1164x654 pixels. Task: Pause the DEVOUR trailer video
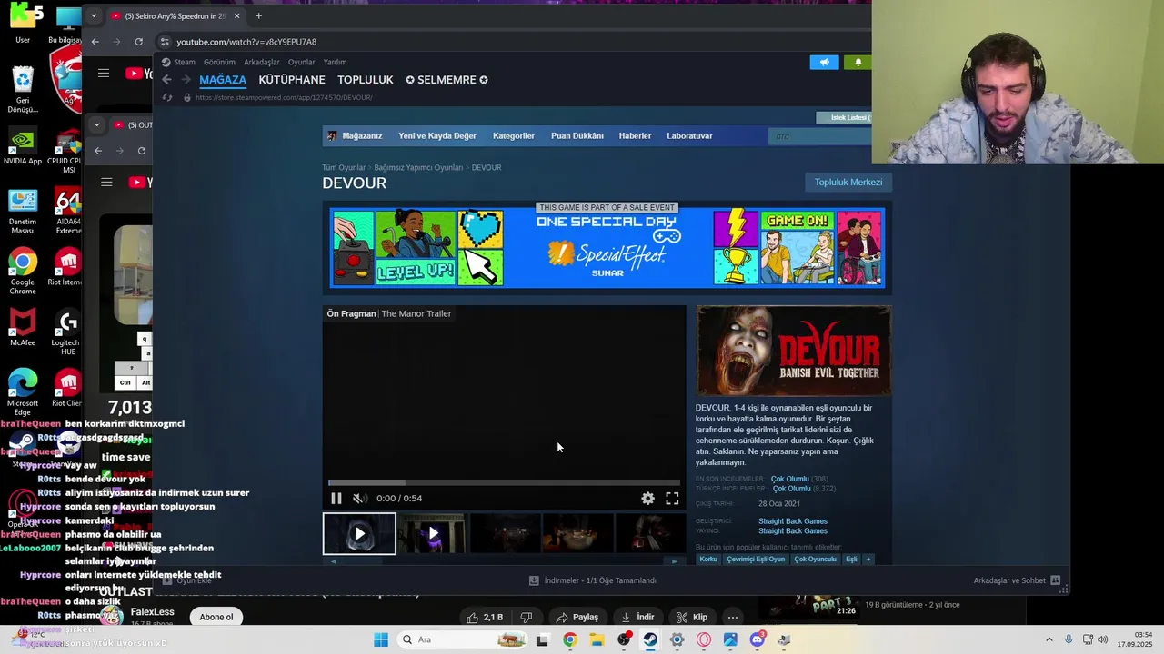click(336, 498)
